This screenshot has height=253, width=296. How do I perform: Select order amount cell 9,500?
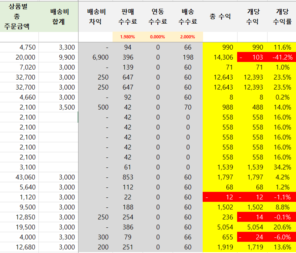[x=19, y=207]
